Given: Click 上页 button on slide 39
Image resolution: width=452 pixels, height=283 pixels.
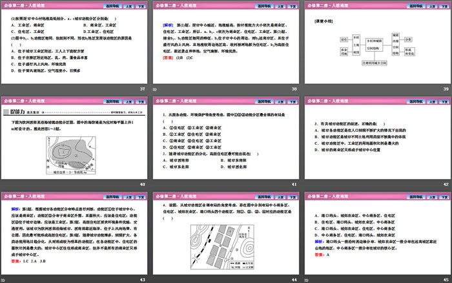Looking at the screenshot, I should click(x=433, y=6).
